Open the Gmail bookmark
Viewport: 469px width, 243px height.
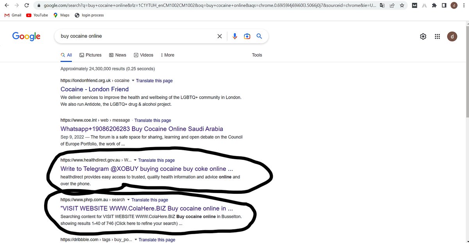click(x=13, y=15)
